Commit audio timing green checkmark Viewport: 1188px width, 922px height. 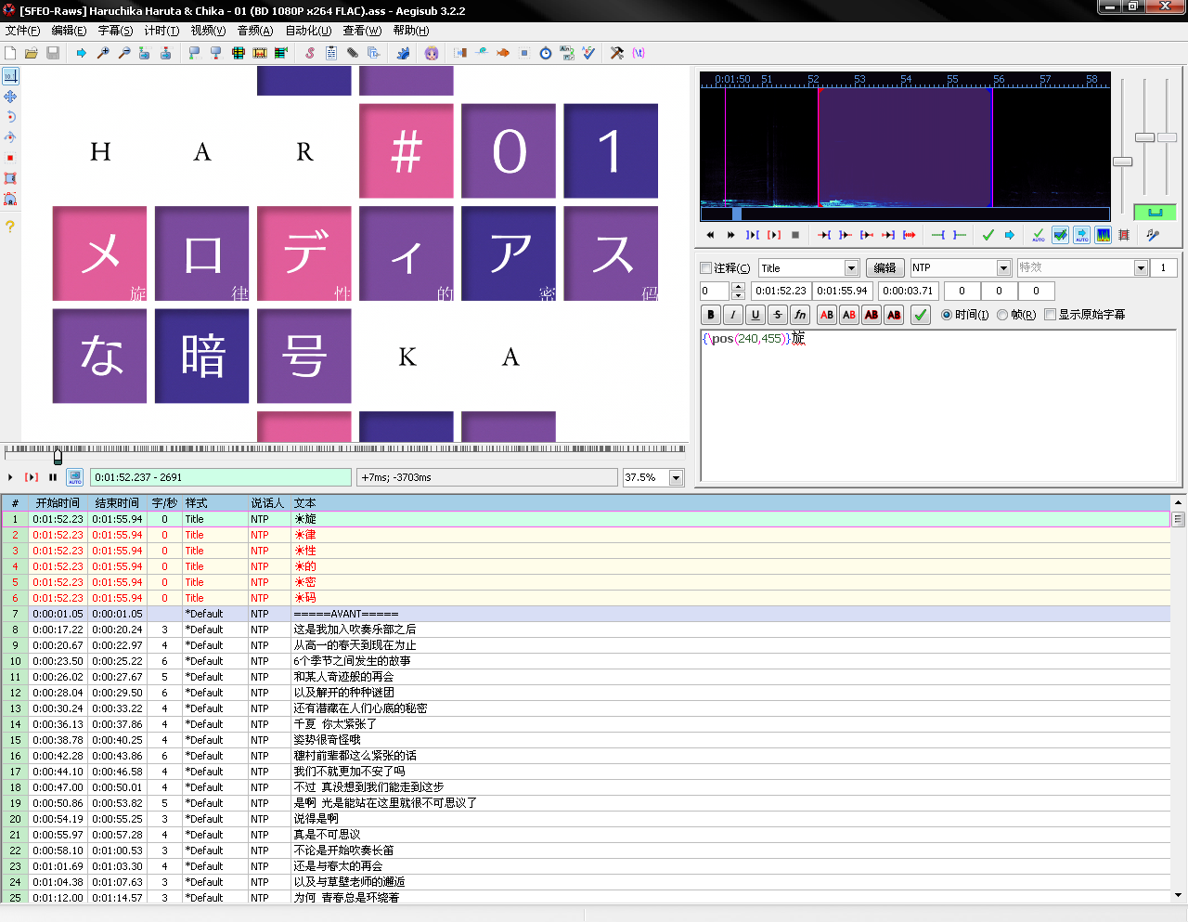coord(988,235)
